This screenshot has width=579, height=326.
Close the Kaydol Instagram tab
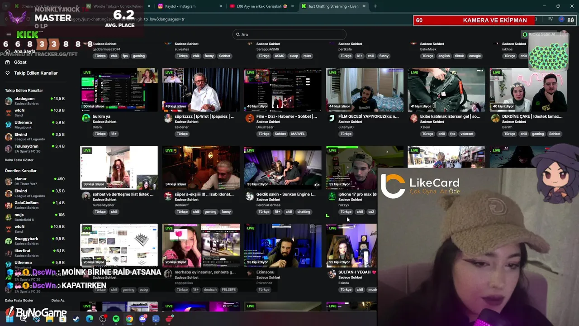pyautogui.click(x=221, y=6)
